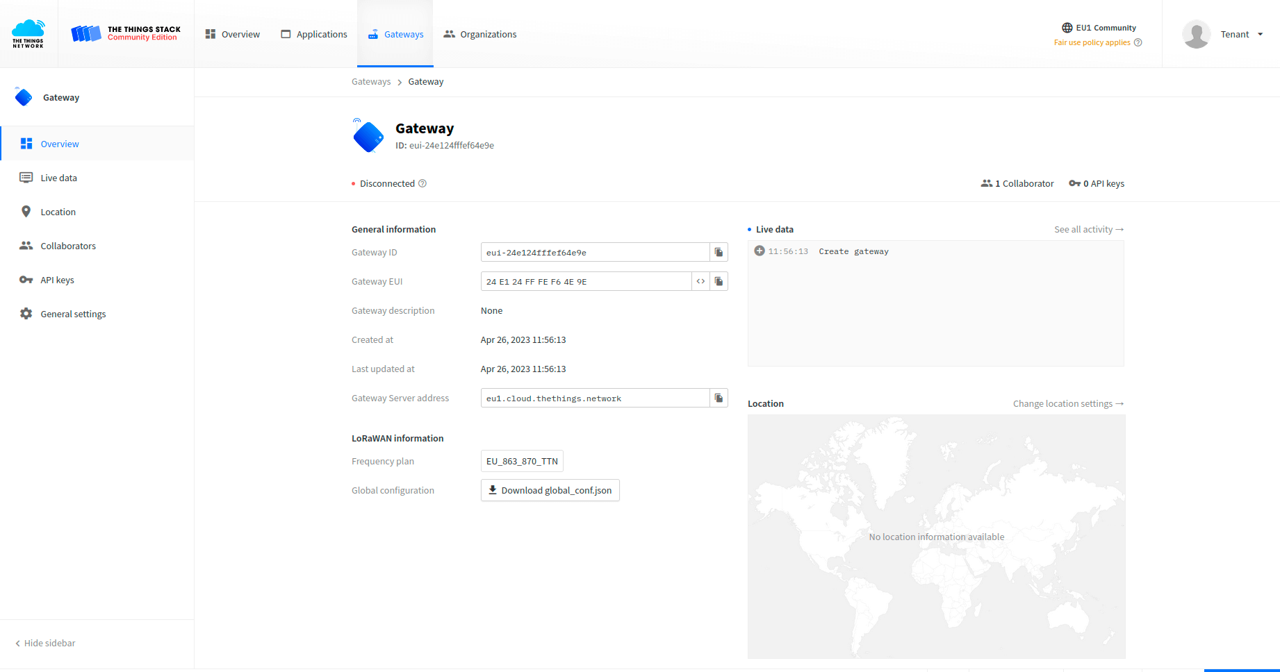The height and width of the screenshot is (672, 1280).
Task: Click the Disconnected status help icon
Action: tap(422, 184)
